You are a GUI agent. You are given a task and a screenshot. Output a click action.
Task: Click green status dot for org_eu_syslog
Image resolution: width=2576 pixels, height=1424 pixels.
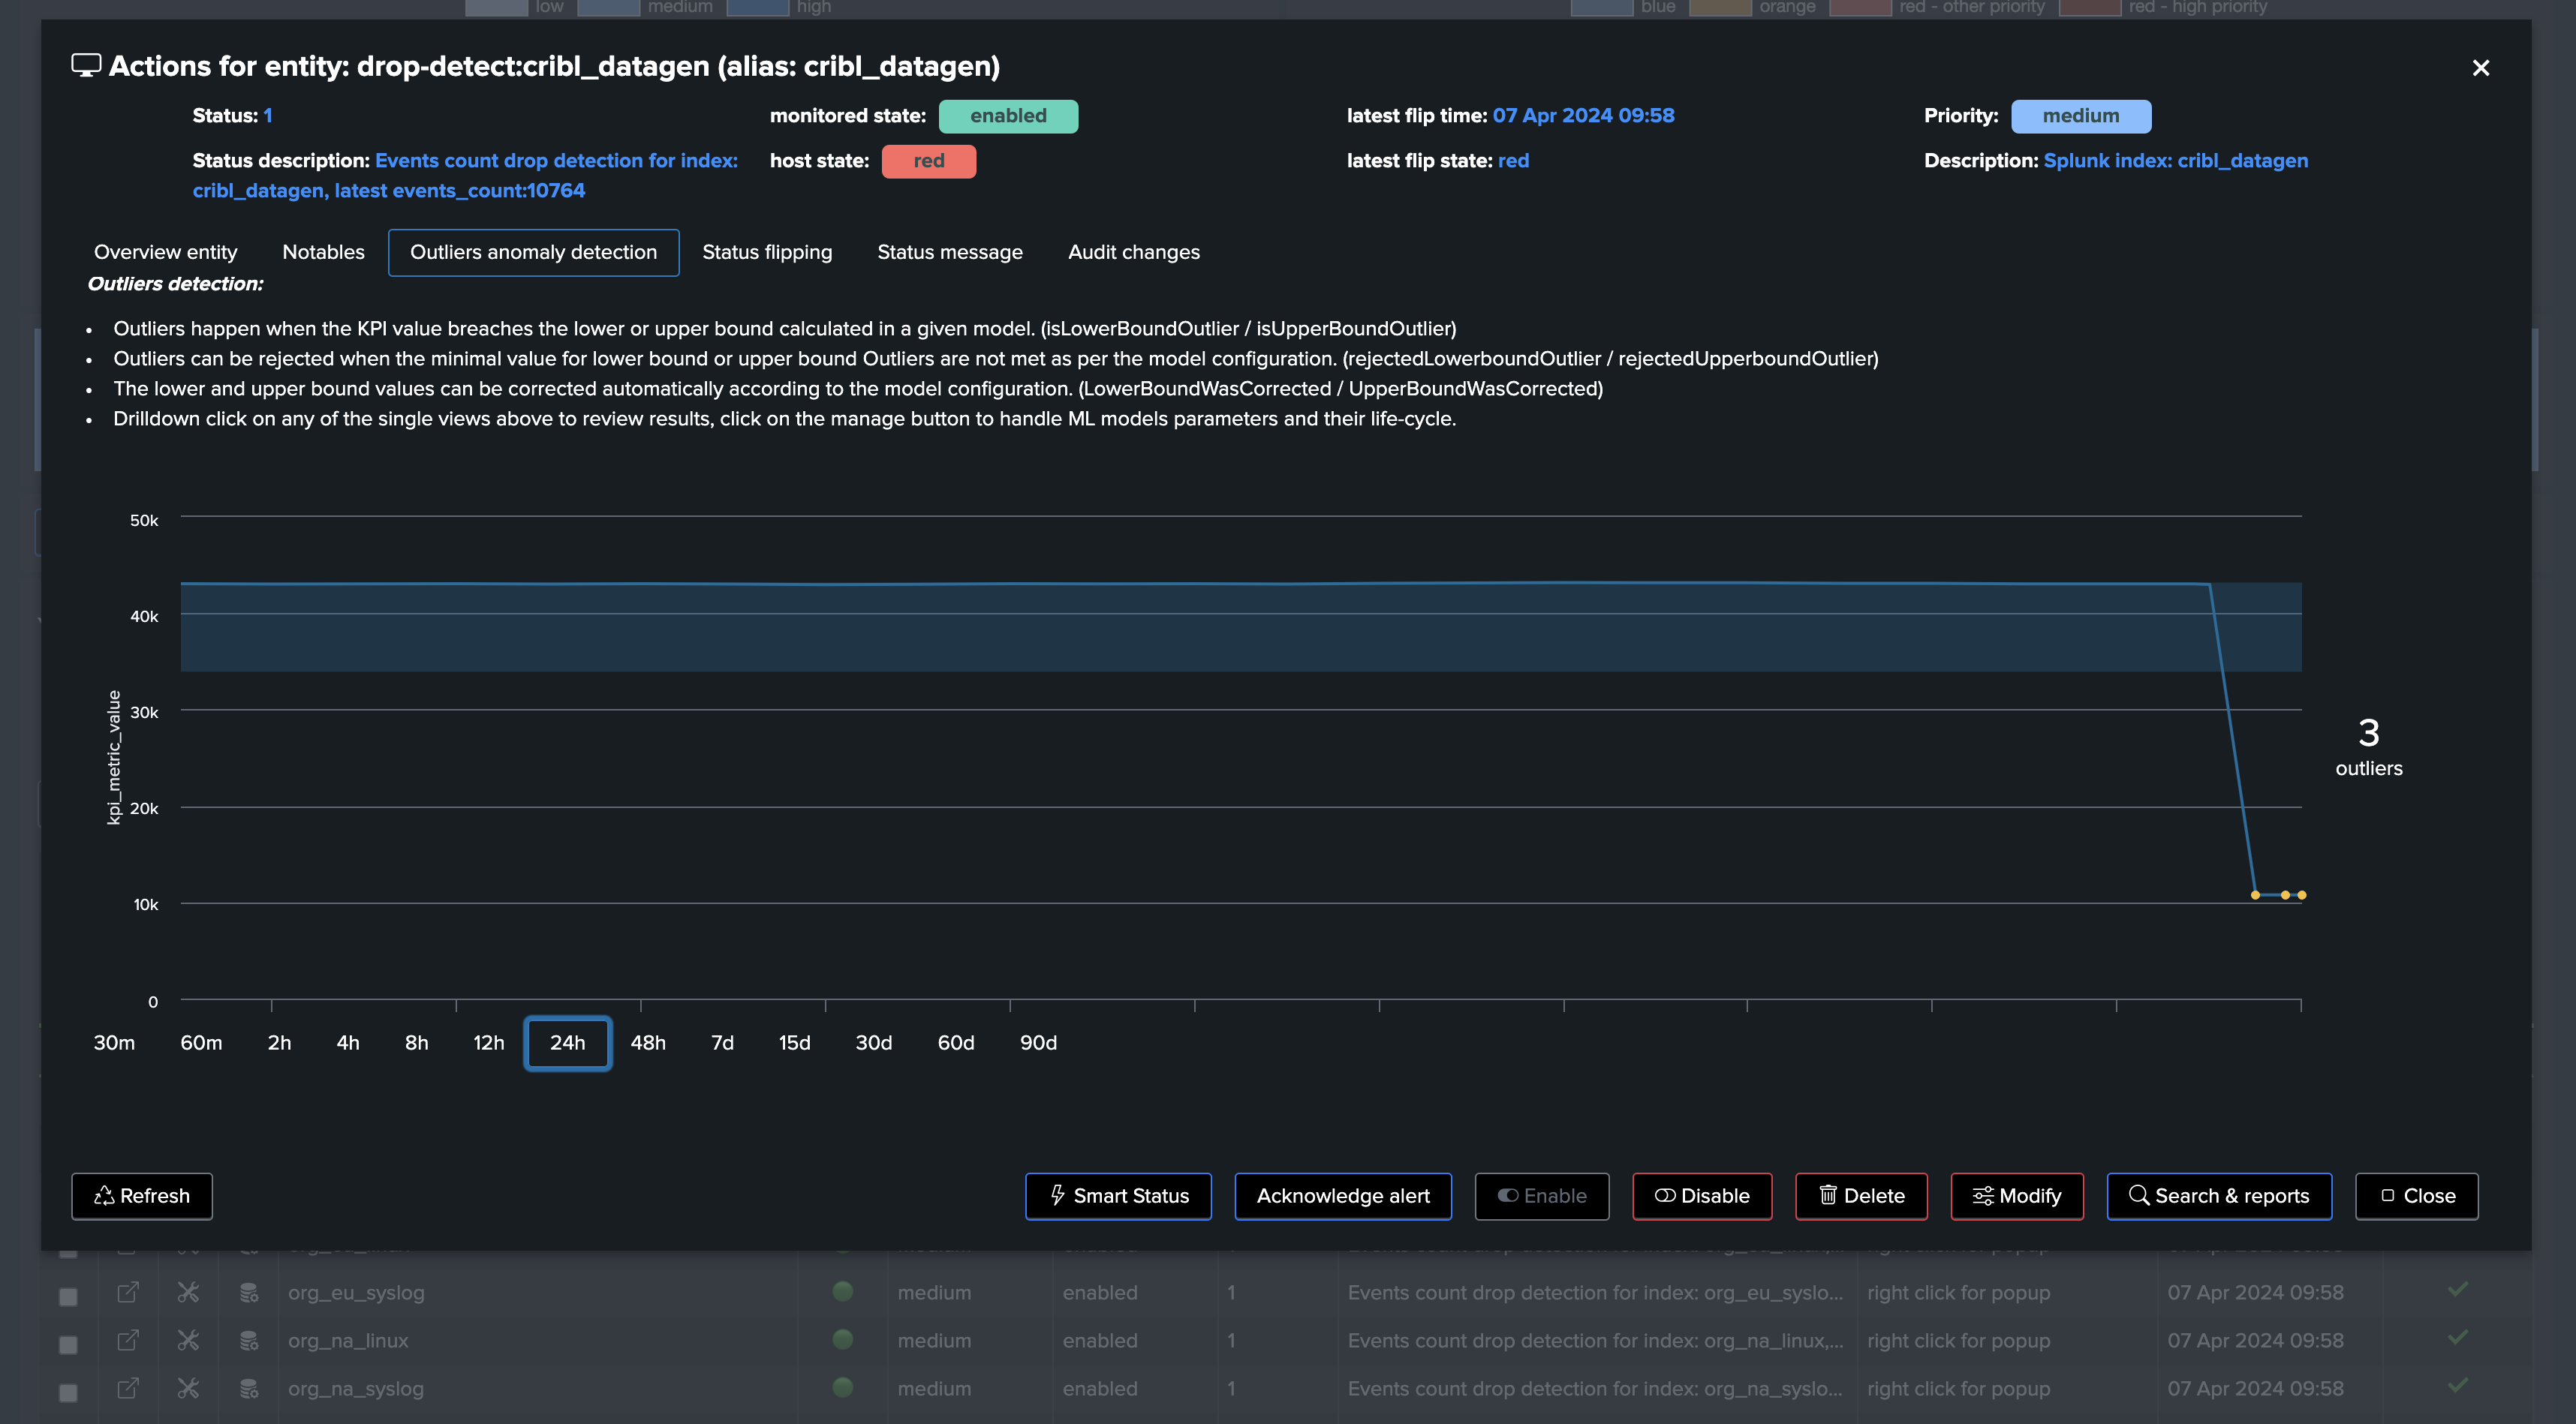(843, 1290)
